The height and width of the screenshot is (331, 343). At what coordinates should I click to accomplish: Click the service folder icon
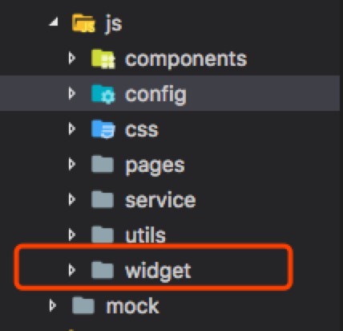pos(103,199)
